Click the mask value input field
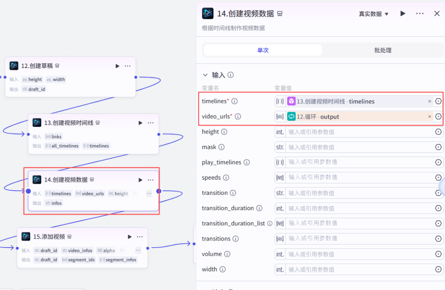445x290 pixels. 360,147
